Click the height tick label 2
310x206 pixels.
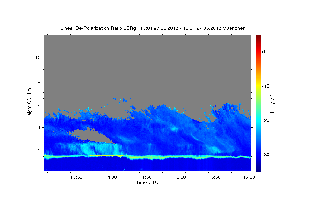click(x=39, y=151)
